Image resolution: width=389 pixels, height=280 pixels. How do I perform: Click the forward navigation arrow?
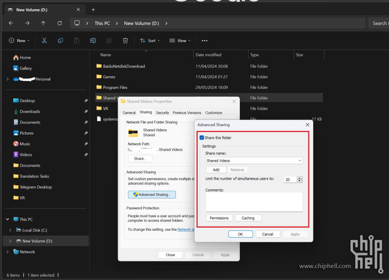tap(27, 23)
